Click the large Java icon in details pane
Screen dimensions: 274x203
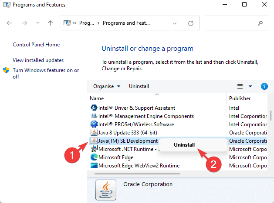tap(106, 190)
